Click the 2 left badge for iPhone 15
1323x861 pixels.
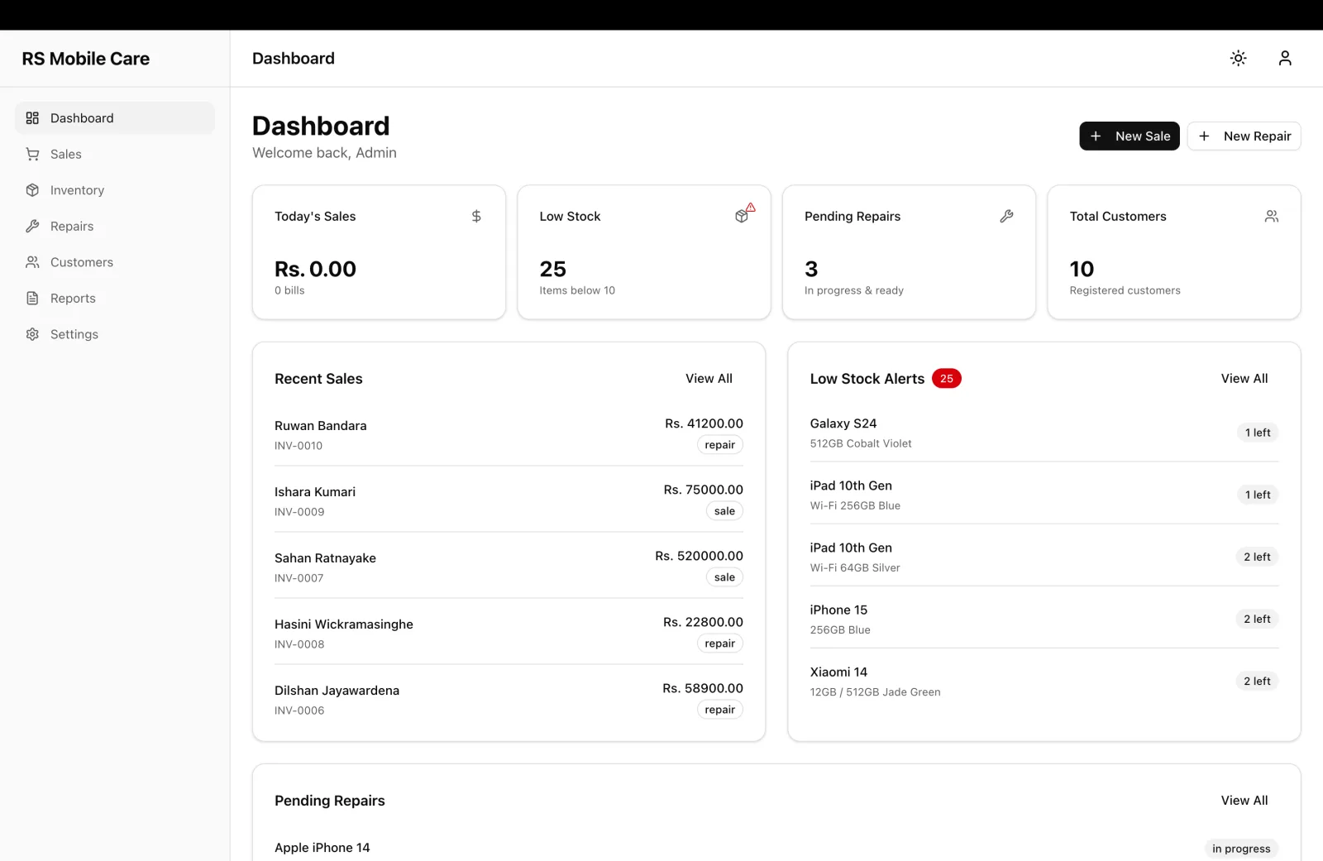(1257, 619)
